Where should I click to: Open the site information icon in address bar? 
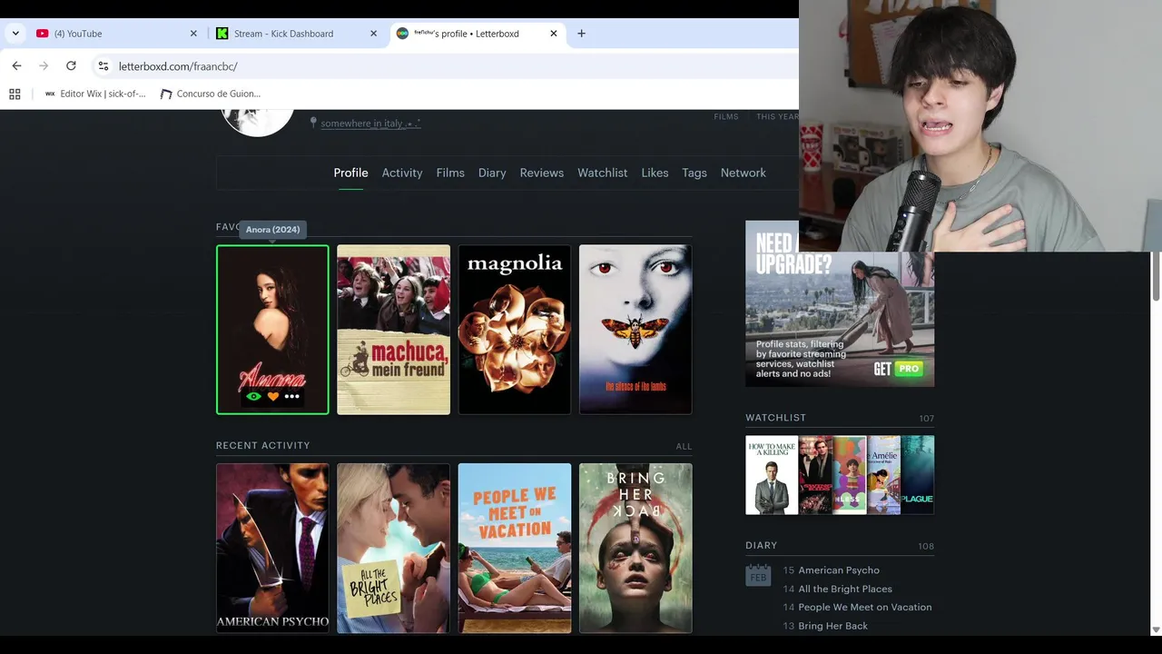coord(103,66)
